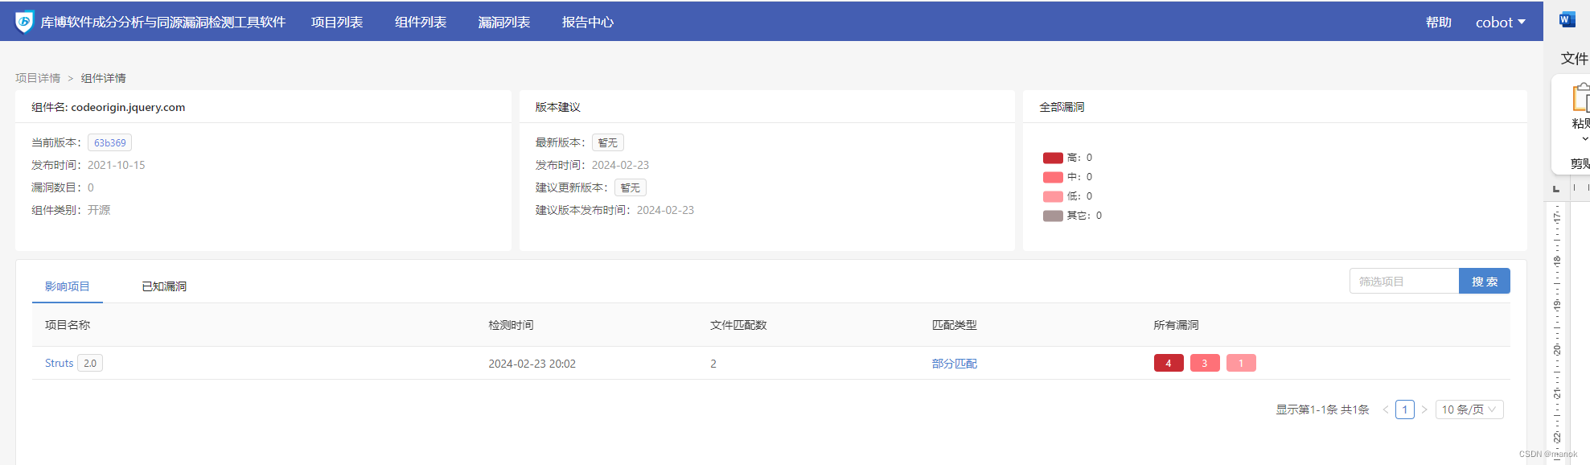The width and height of the screenshot is (1590, 465).
Task: Click the shield logo icon in header
Action: pyautogui.click(x=25, y=22)
